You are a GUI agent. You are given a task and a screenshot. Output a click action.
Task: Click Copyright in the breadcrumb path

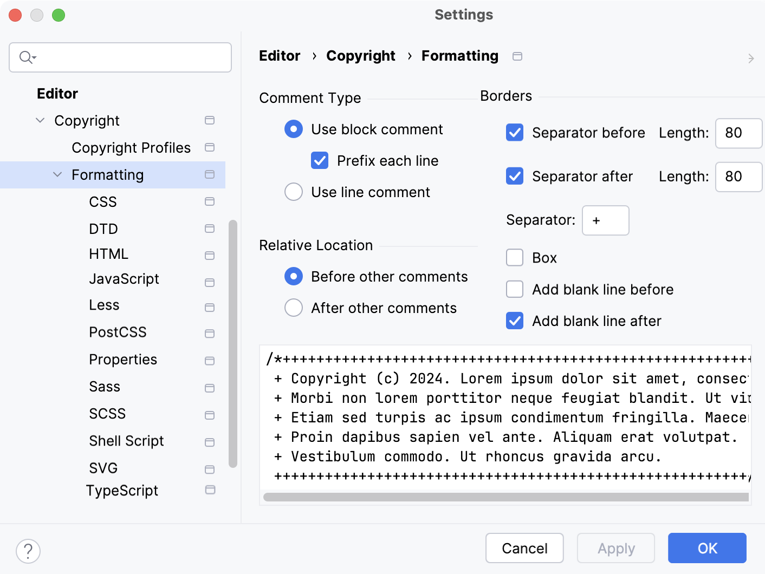point(361,56)
